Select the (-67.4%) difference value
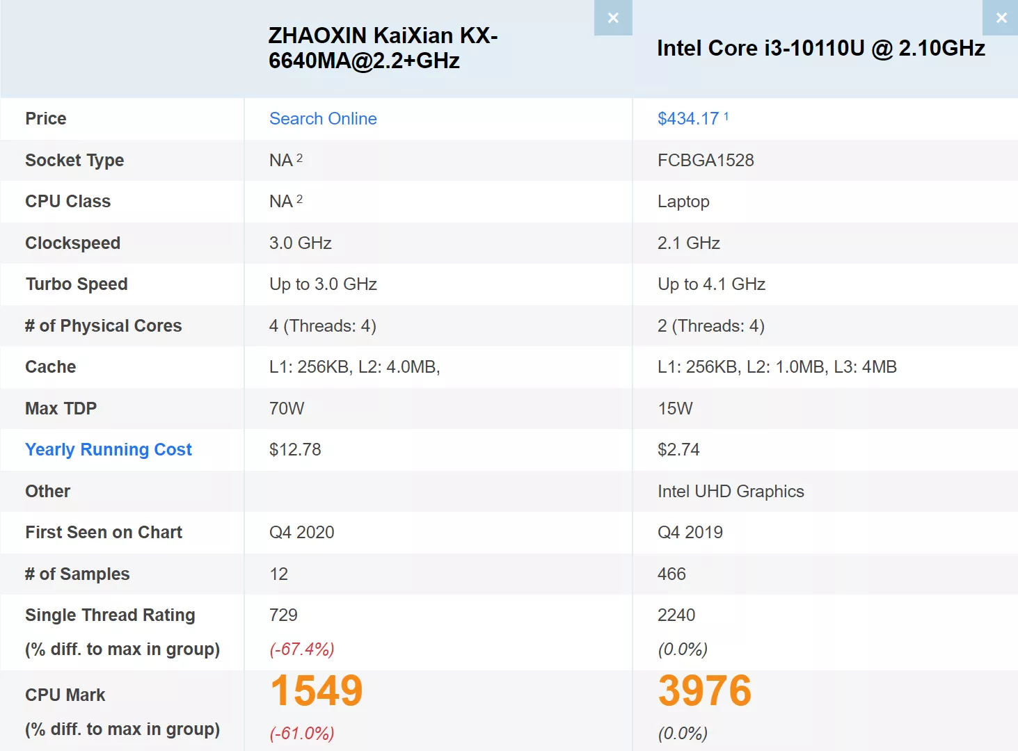Image resolution: width=1018 pixels, height=751 pixels. click(302, 649)
